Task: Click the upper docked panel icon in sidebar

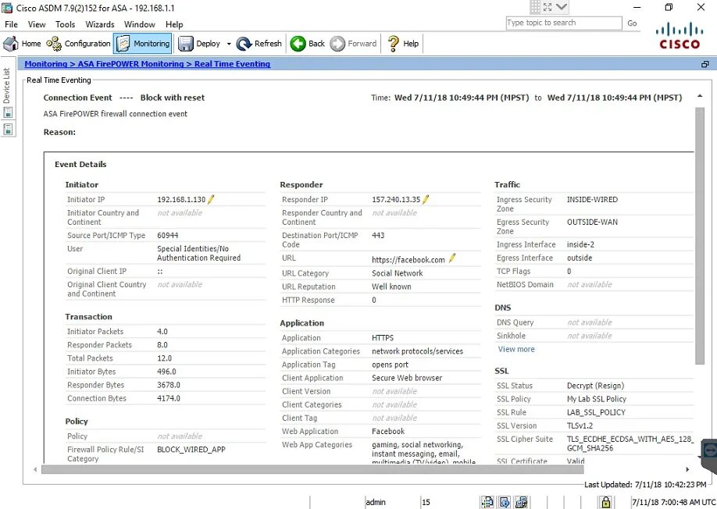Action: 8,112
